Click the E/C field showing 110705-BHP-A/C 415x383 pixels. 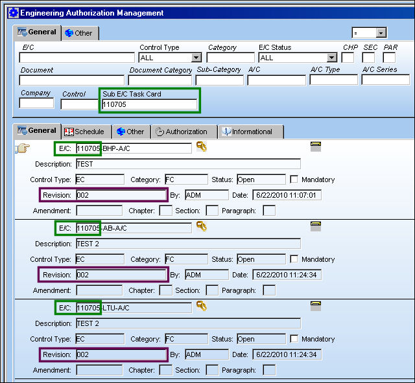(x=134, y=148)
